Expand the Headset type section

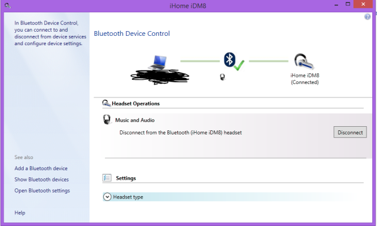[107, 197]
